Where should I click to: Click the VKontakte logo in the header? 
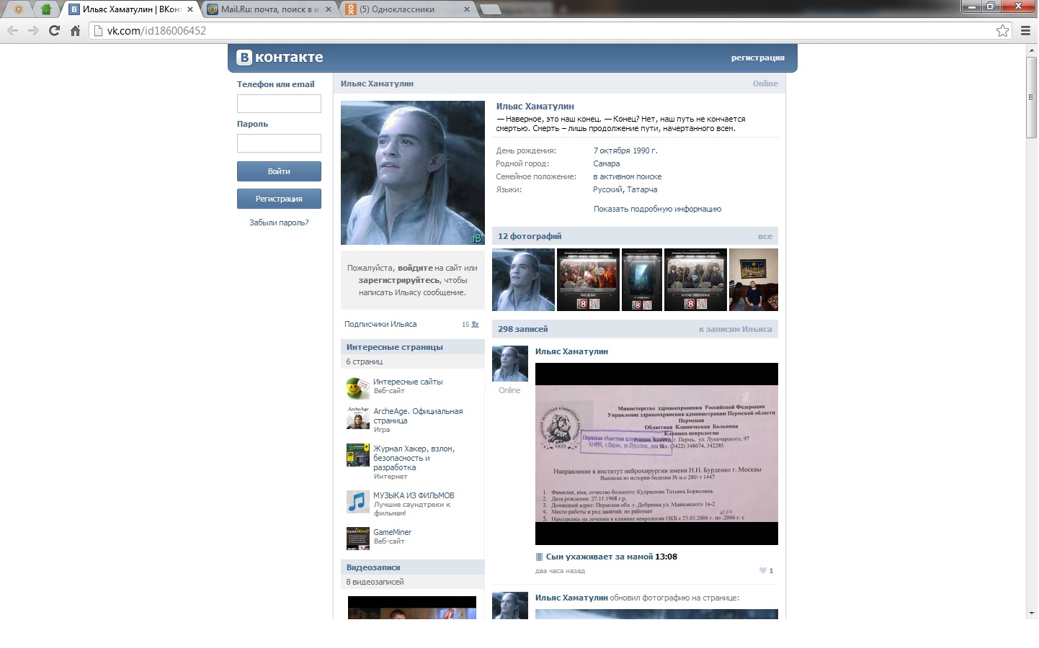pos(280,58)
